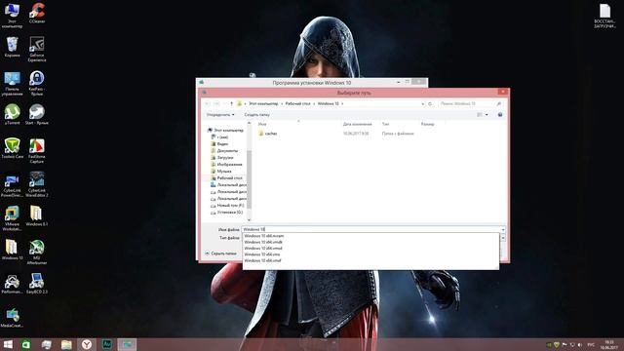Open CyberLink PowerDirector desktop icon
Screen dimensions: 624x351
[12, 184]
